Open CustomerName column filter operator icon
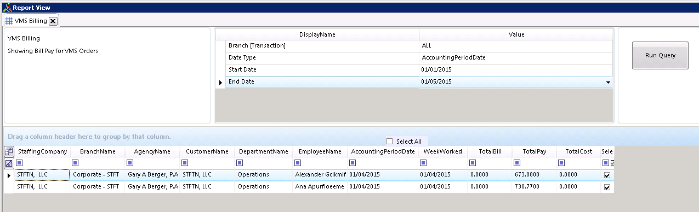 (x=185, y=163)
